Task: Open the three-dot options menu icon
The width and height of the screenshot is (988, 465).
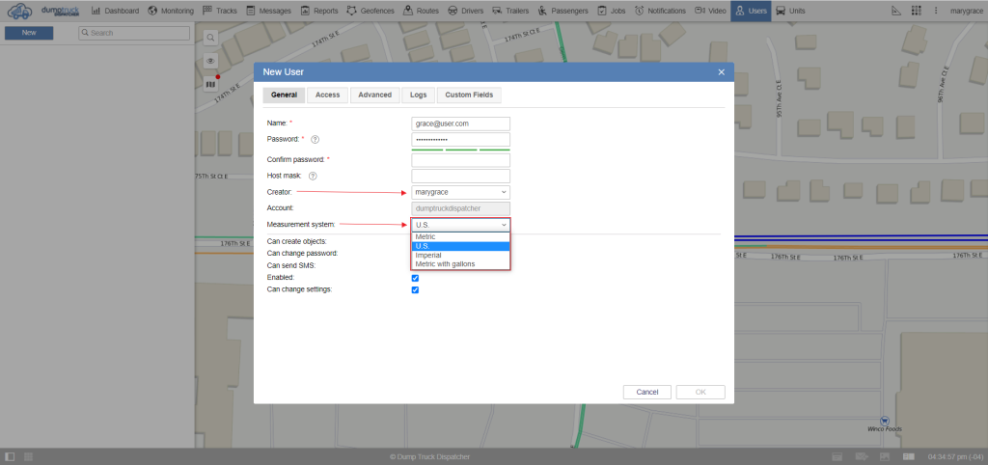Action: click(x=934, y=11)
